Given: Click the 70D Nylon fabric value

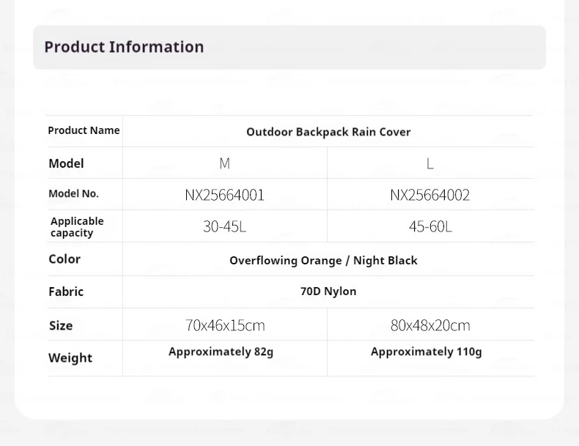Looking at the screenshot, I should pyautogui.click(x=328, y=291).
